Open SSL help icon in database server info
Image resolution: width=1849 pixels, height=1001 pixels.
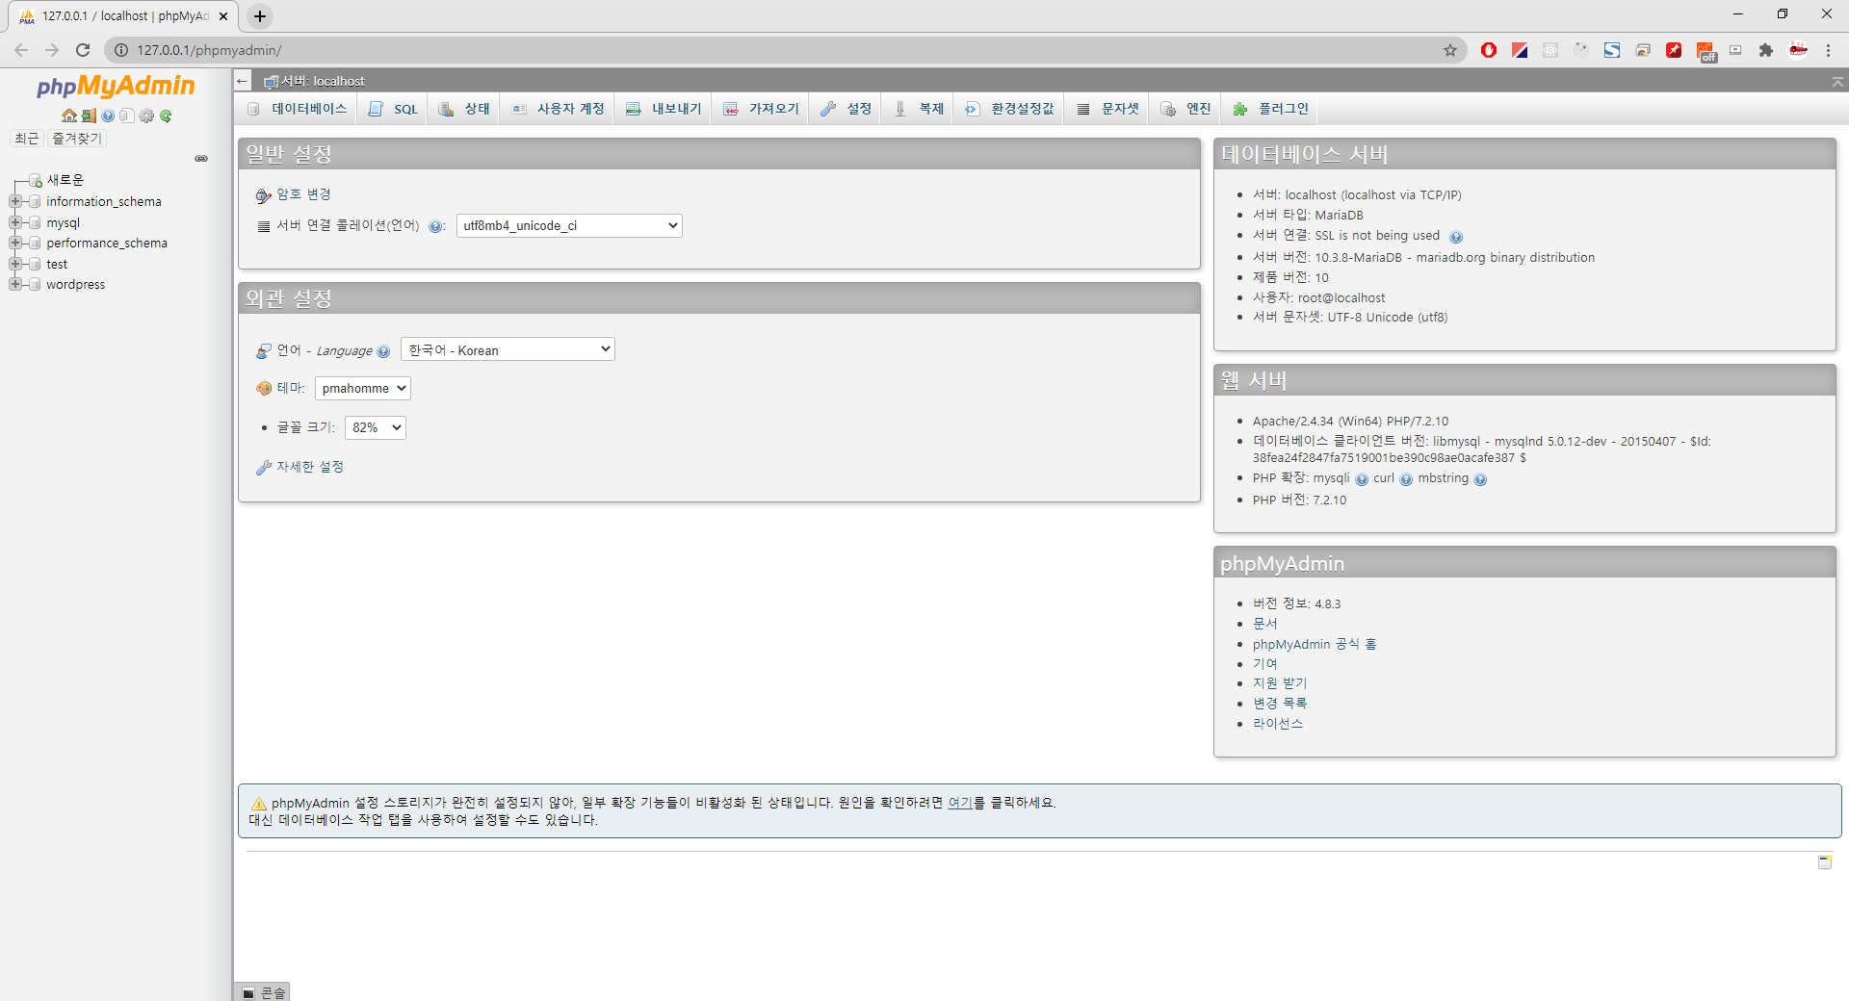pos(1456,237)
